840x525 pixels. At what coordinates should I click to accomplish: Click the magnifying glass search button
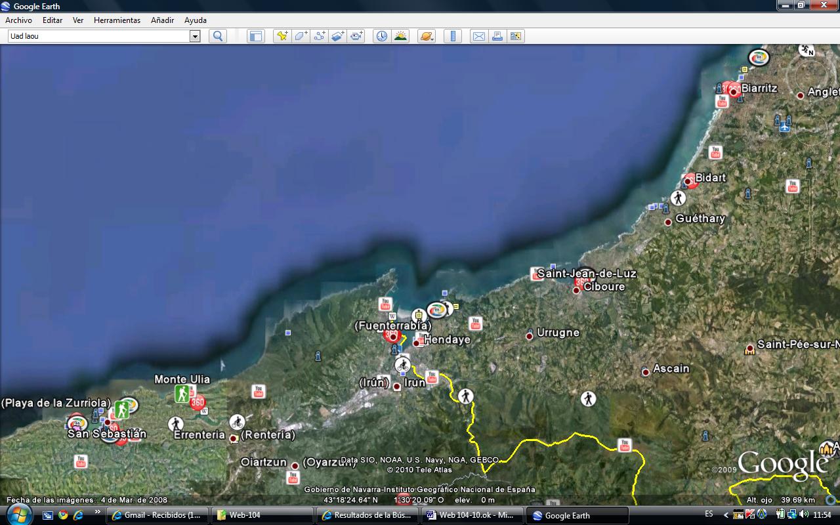coord(218,36)
